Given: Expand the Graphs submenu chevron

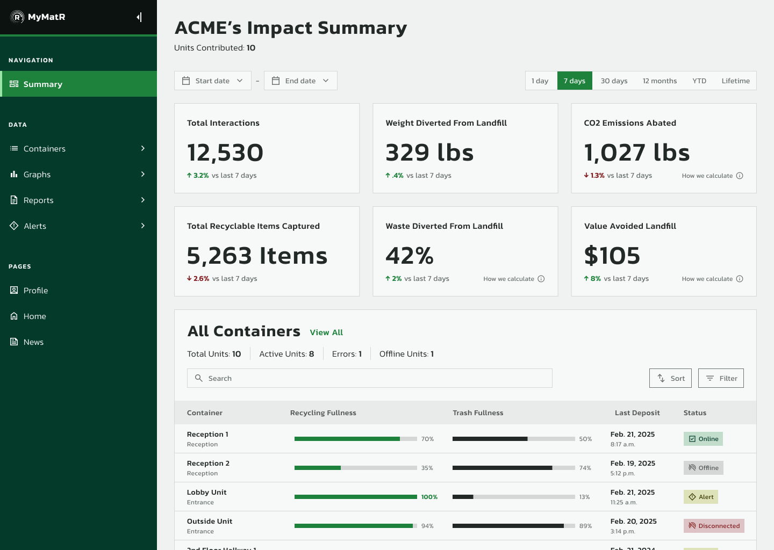Looking at the screenshot, I should (143, 174).
